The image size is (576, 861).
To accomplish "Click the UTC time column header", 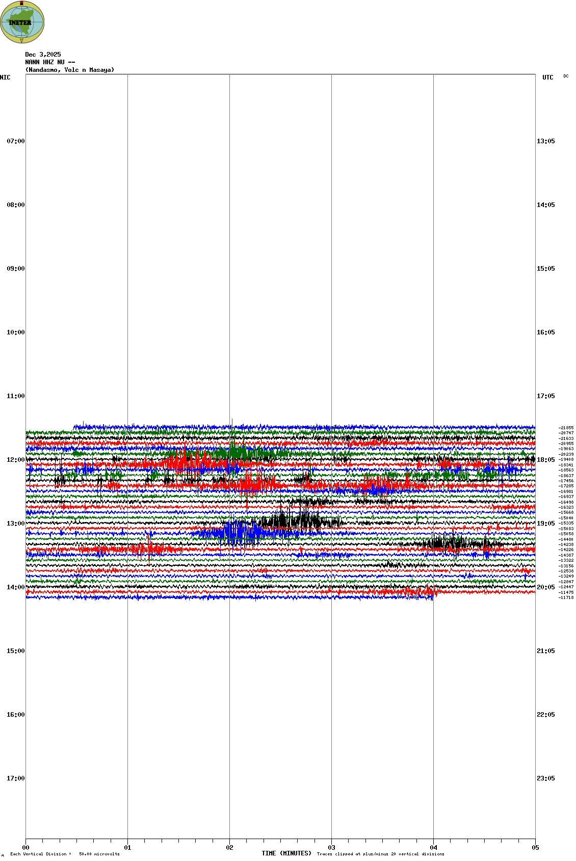I will (547, 77).
